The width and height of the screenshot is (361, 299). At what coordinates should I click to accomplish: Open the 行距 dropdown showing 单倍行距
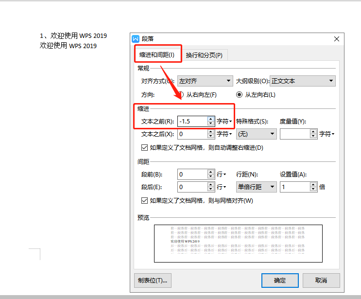256,187
